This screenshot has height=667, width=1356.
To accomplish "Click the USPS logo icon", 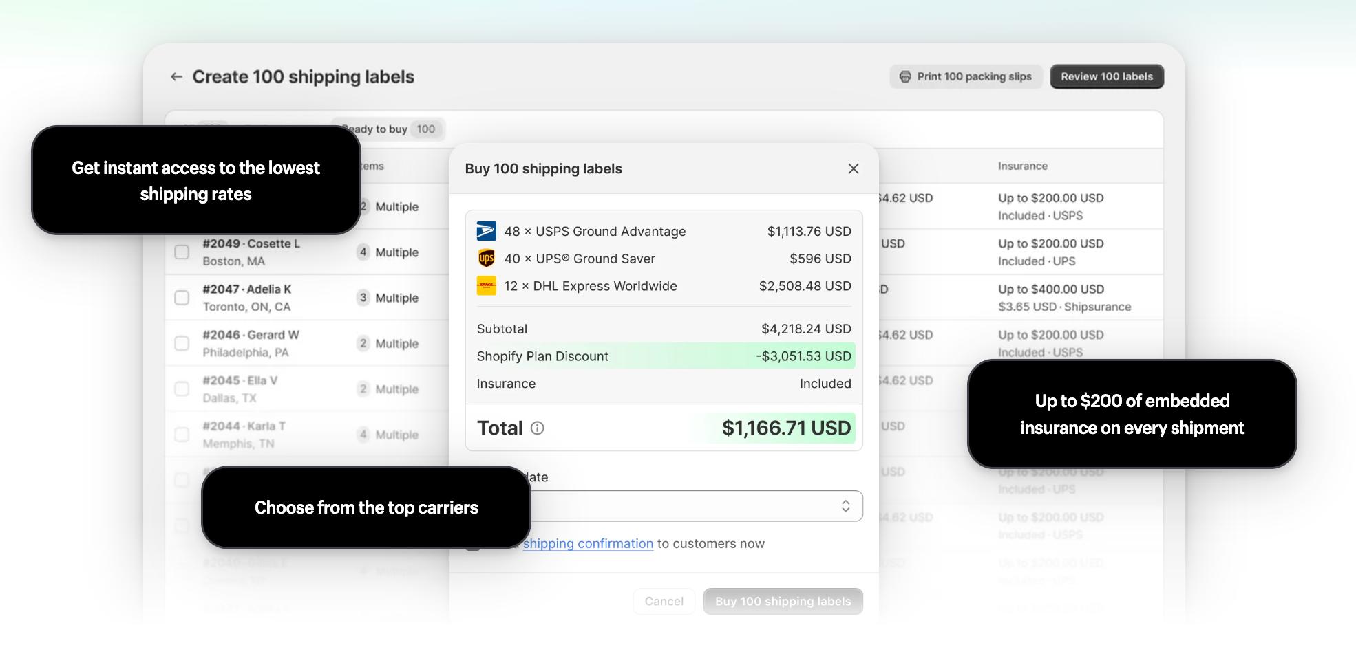I will click(x=487, y=231).
